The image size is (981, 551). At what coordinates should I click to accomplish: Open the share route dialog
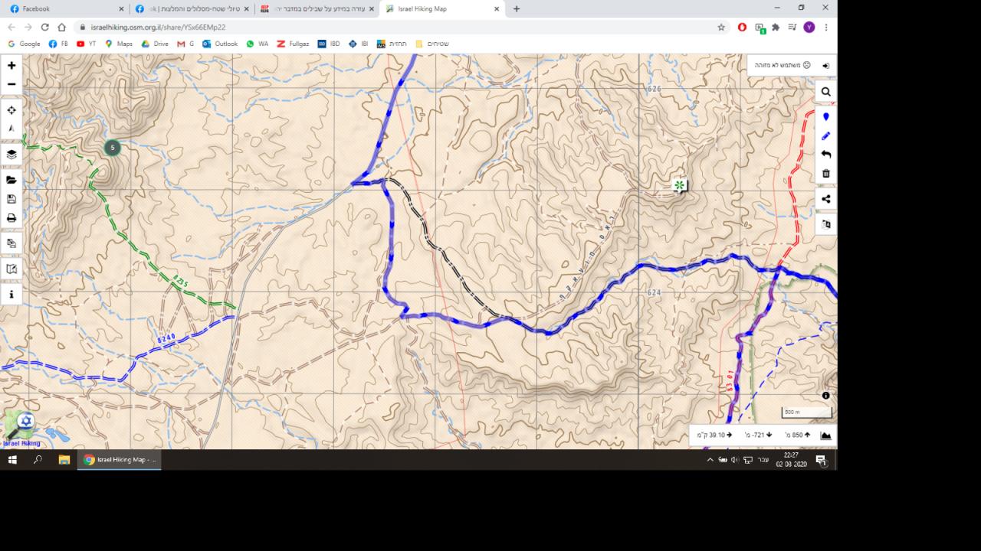[825, 199]
